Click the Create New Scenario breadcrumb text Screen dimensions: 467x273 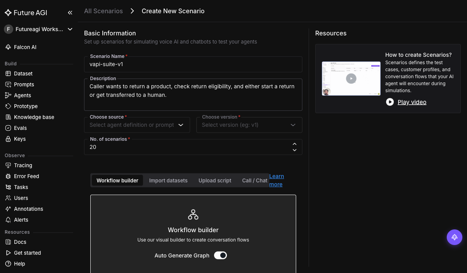click(173, 11)
